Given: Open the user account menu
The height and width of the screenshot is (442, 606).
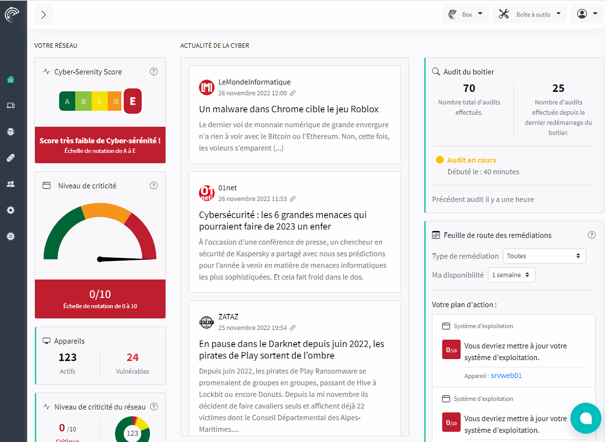Looking at the screenshot, I should (x=587, y=14).
